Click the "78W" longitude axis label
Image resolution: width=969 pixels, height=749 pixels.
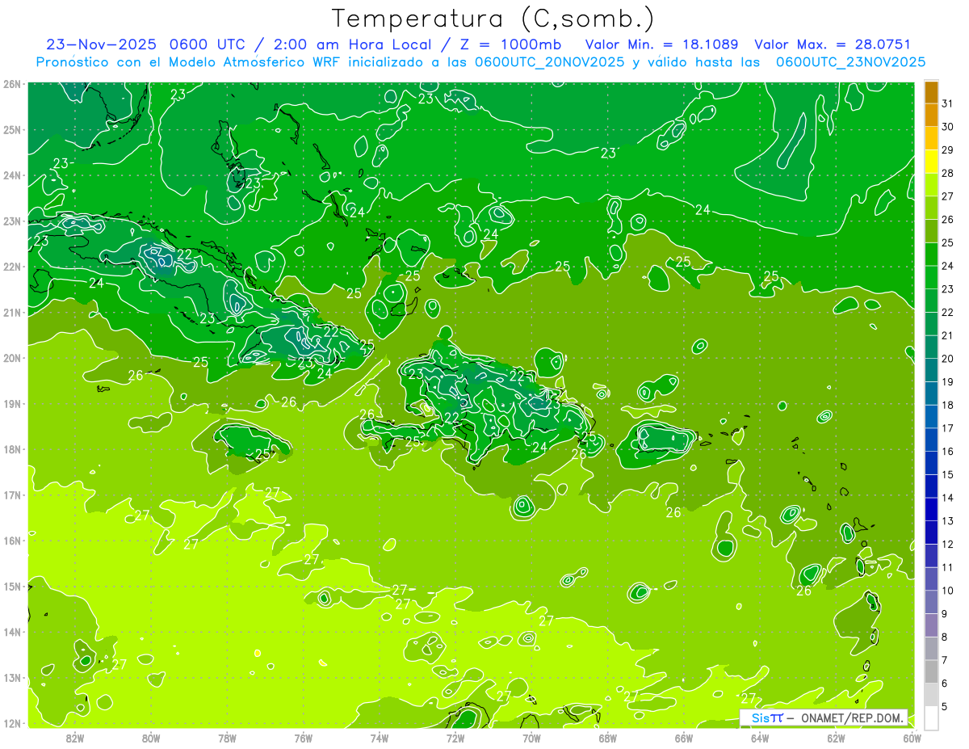coord(227,738)
